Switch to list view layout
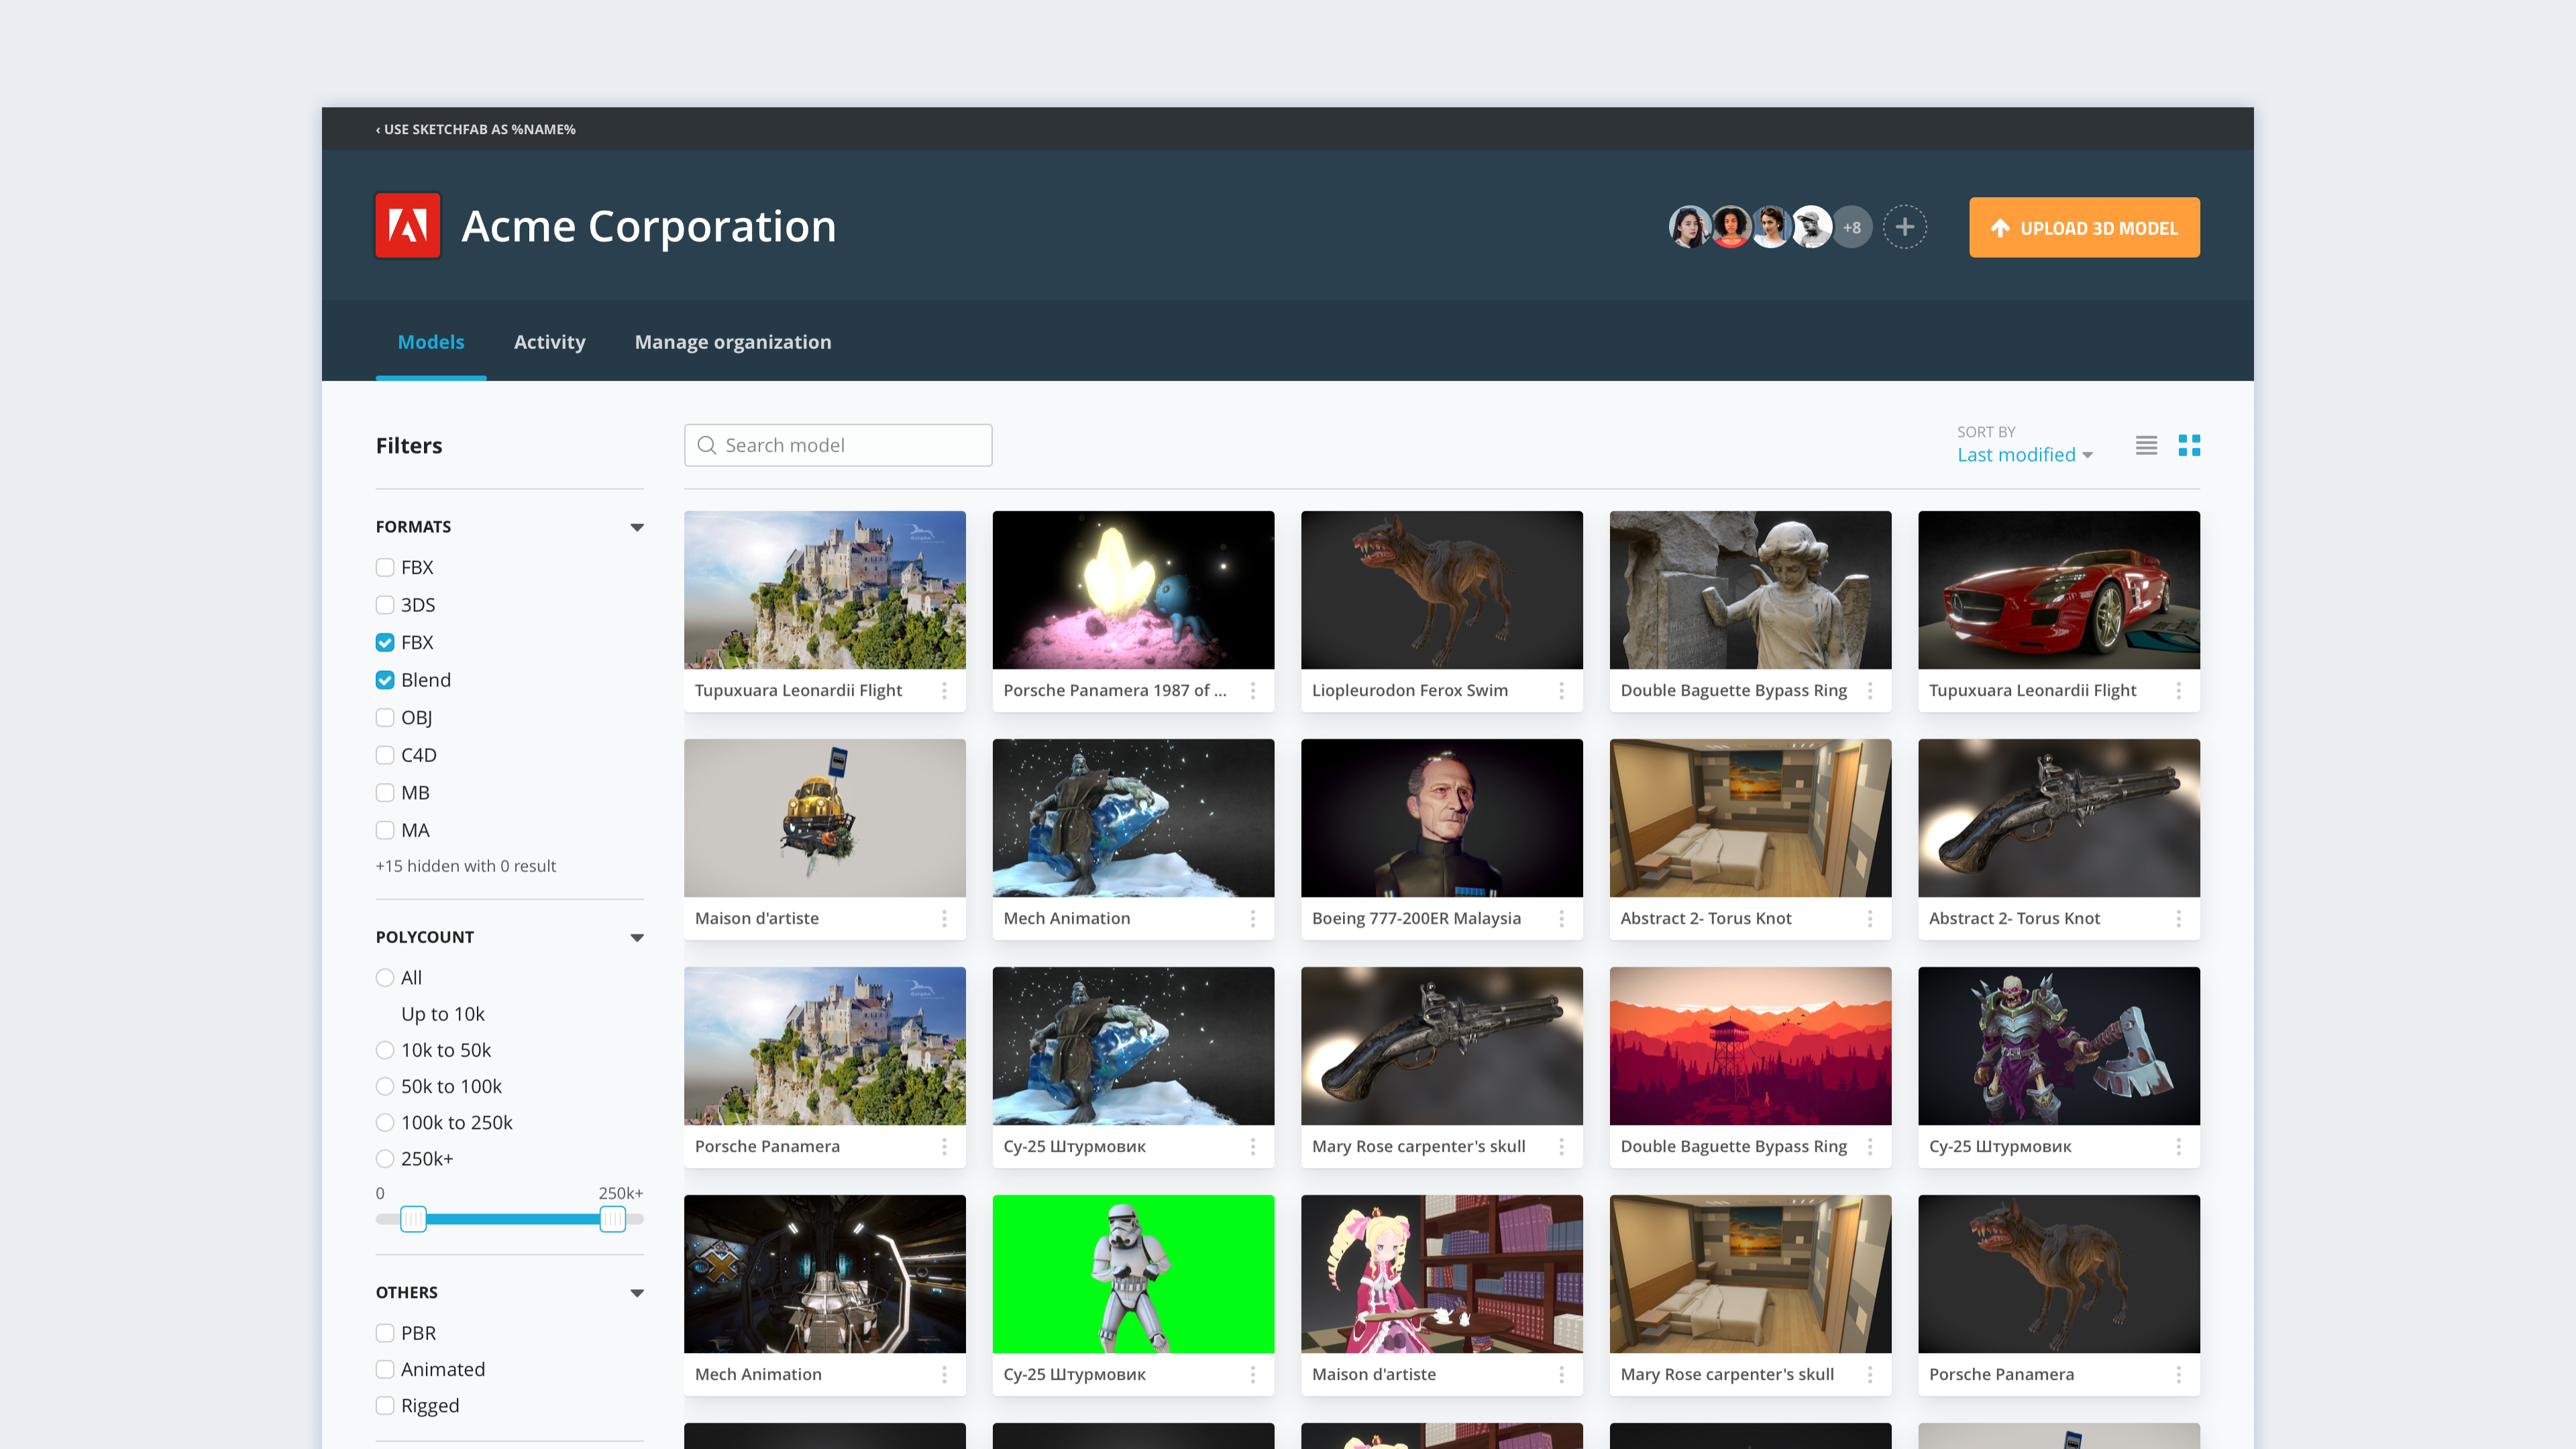This screenshot has height=1449, width=2576. pyautogui.click(x=2145, y=445)
